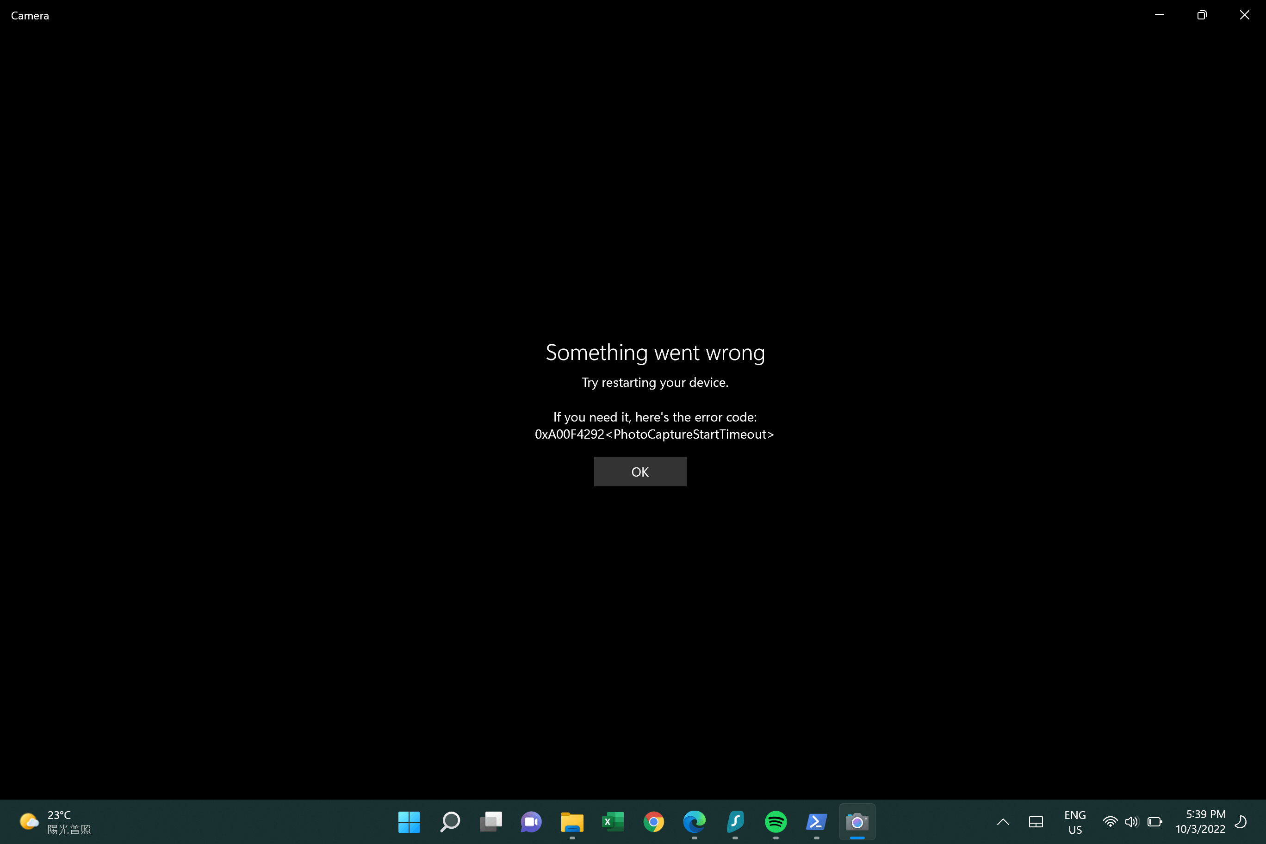Expand hidden system tray icons chevron
Viewport: 1266px width, 844px height.
coord(1003,821)
